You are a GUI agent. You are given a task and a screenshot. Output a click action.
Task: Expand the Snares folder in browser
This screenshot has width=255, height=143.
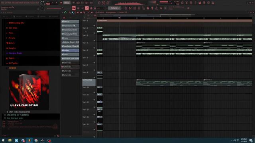[12, 58]
